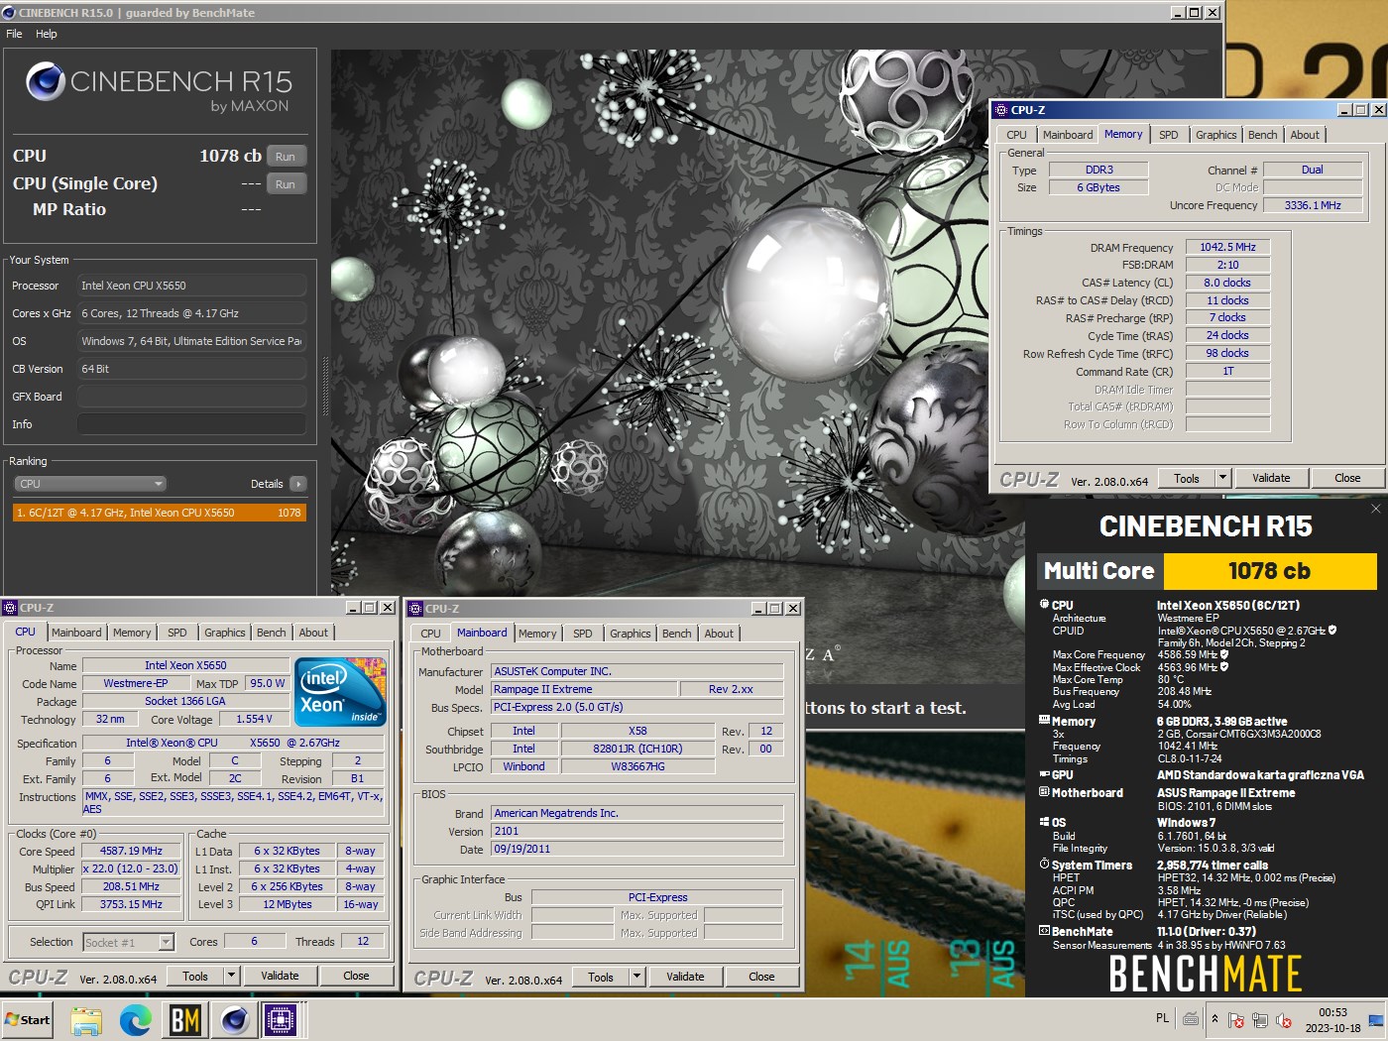Expand Tools dropdown arrow in CPU-Z Mainboard window
The width and height of the screenshot is (1388, 1041).
(x=636, y=977)
